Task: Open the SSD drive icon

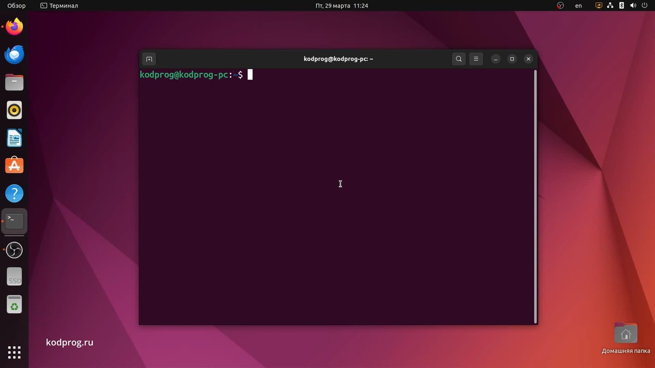Action: coord(14,277)
